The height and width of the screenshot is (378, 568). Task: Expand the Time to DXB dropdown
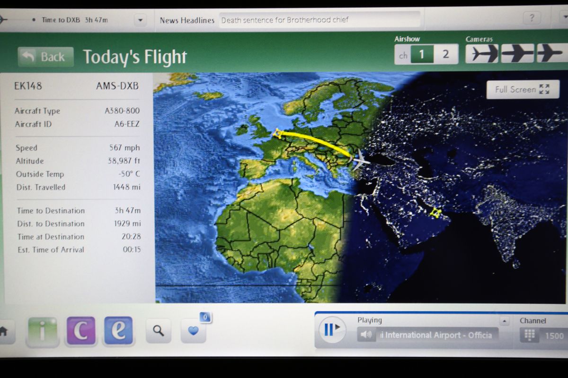(140, 20)
